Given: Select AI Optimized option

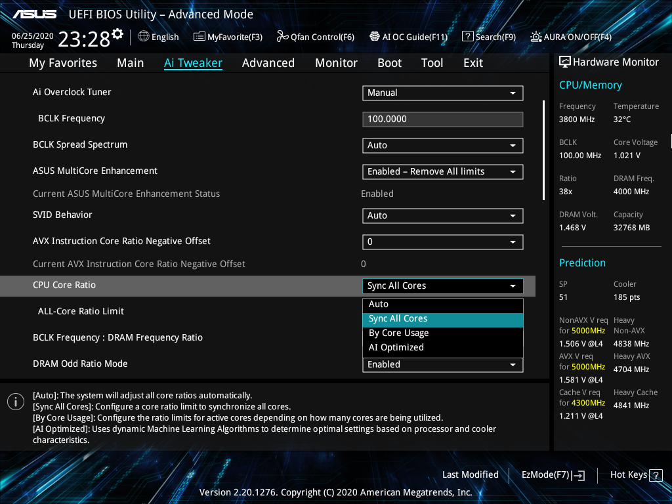Looking at the screenshot, I should (x=443, y=348).
